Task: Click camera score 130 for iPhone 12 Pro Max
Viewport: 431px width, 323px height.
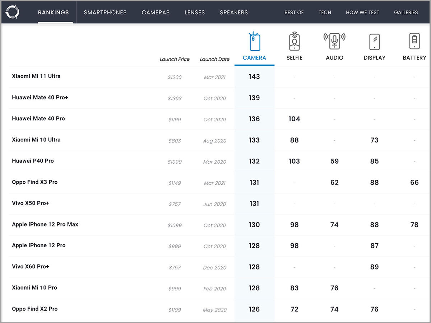Action: point(254,225)
